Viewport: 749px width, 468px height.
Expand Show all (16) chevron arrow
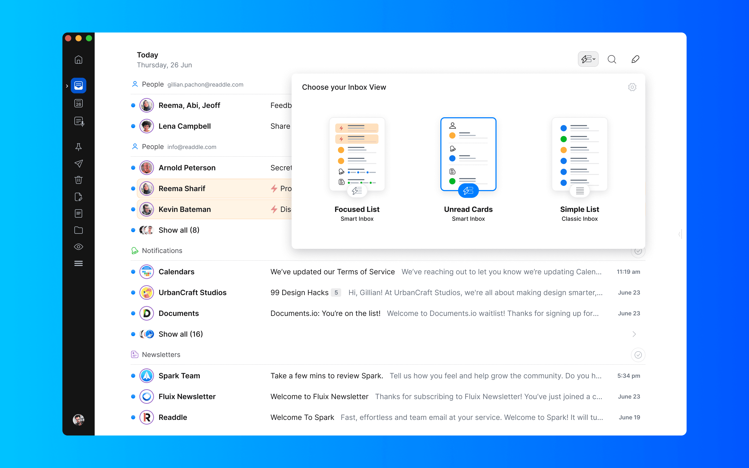(634, 334)
